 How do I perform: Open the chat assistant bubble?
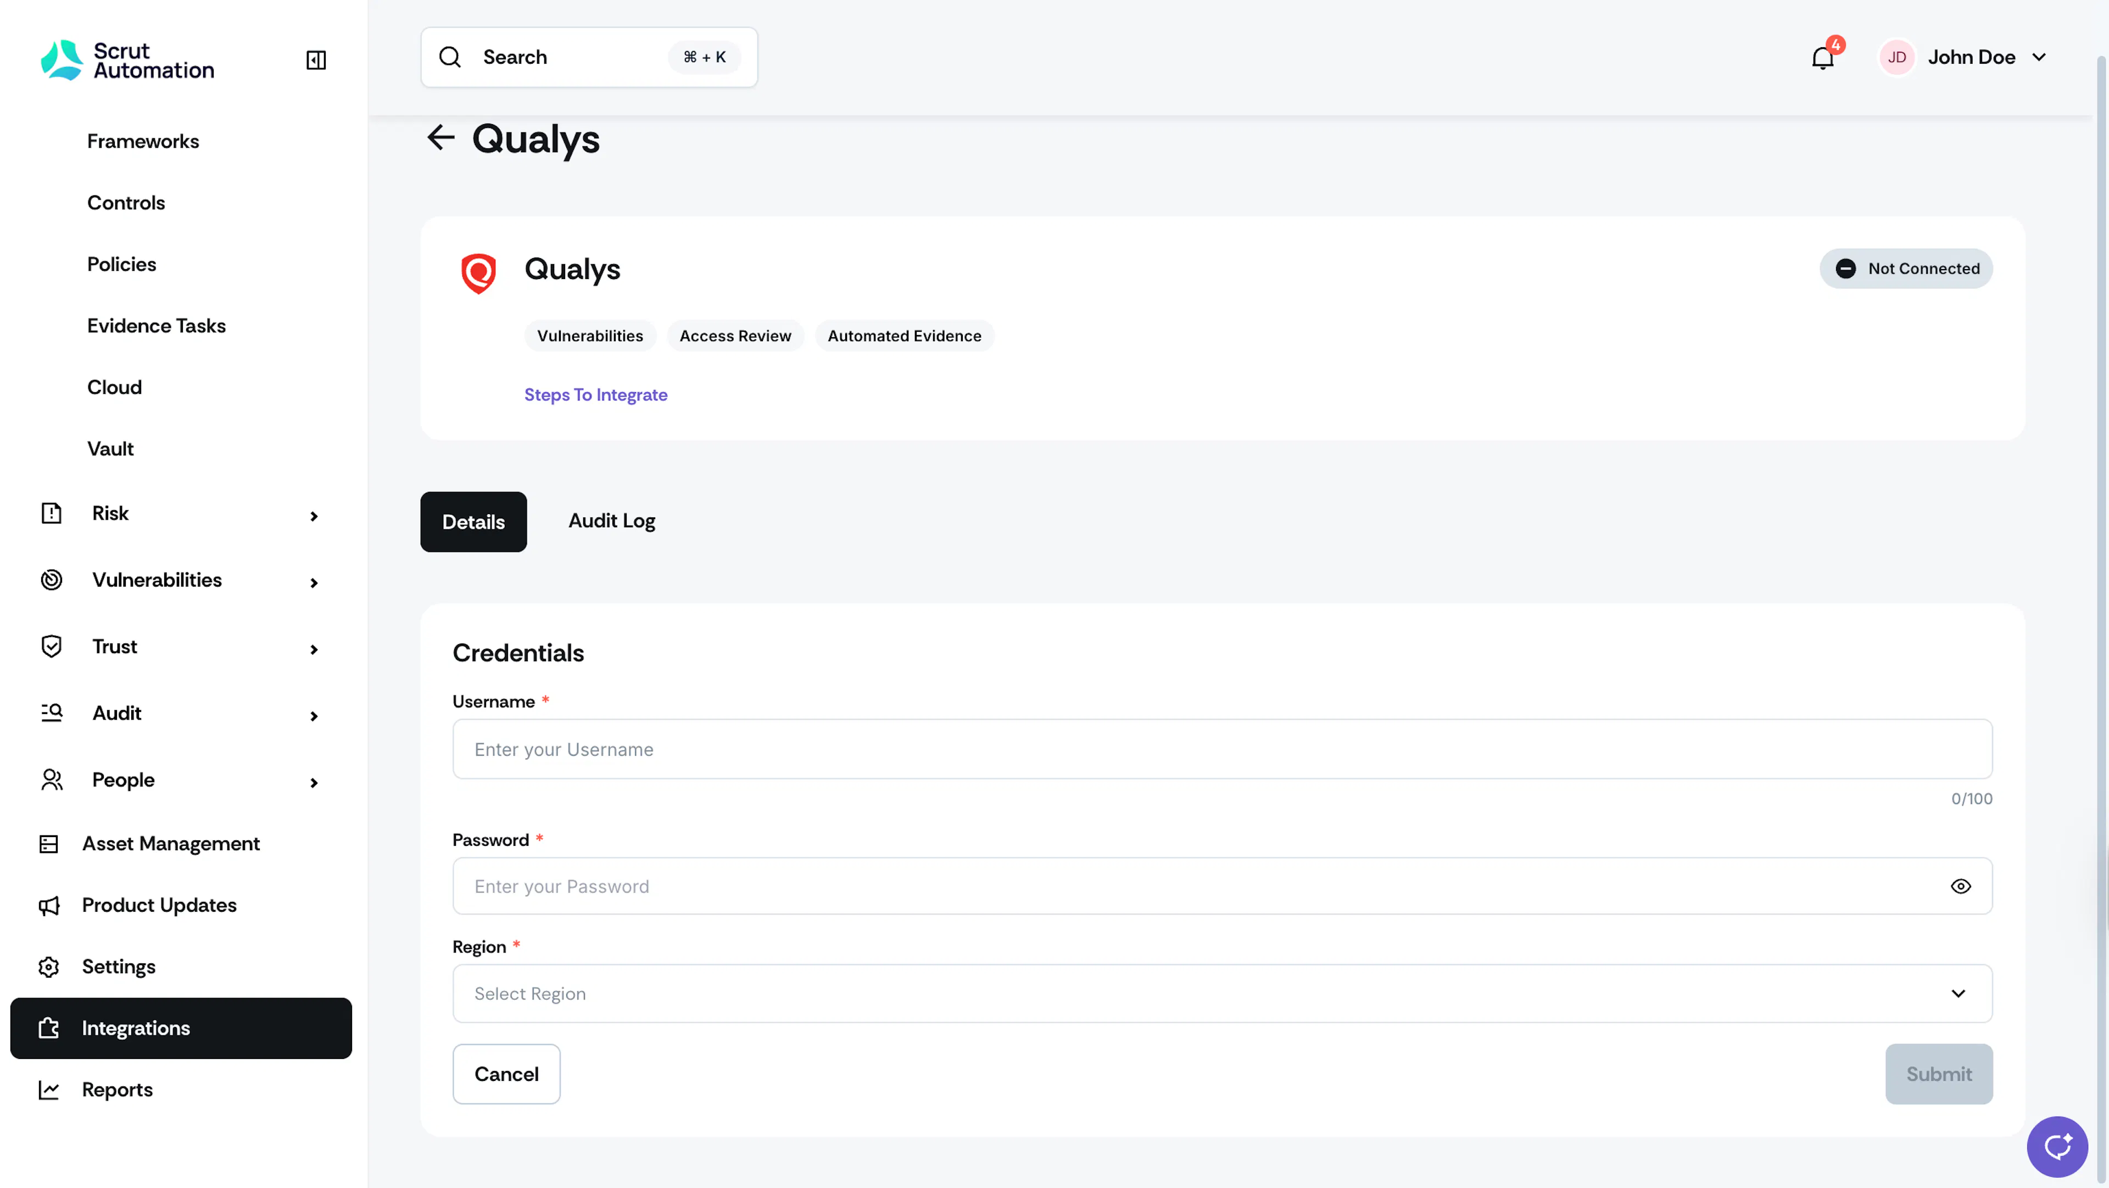(2057, 1146)
